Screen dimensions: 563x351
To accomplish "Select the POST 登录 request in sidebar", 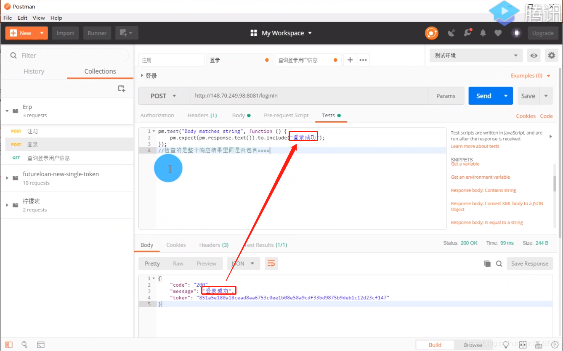I will pos(67,144).
